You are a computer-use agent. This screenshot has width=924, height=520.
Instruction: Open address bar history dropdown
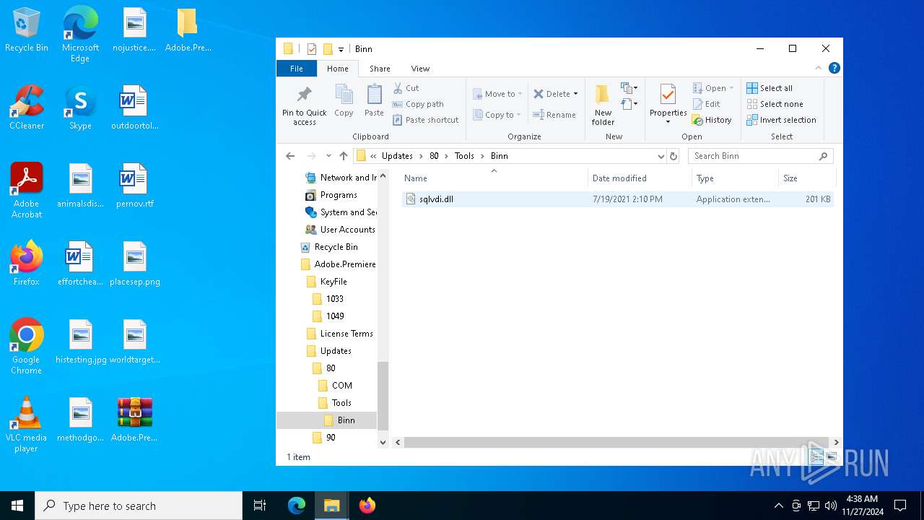(661, 156)
